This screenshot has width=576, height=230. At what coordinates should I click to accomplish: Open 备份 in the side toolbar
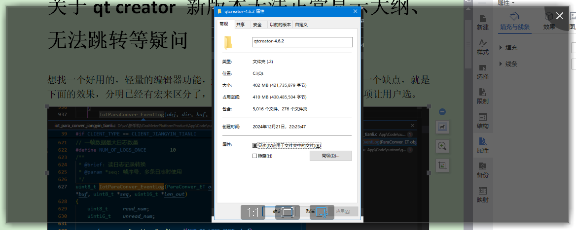[x=483, y=170]
